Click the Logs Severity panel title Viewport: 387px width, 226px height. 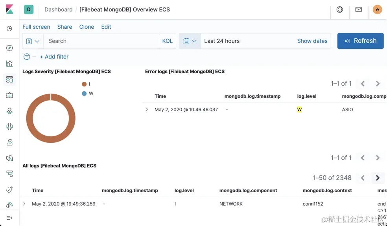tap(66, 72)
